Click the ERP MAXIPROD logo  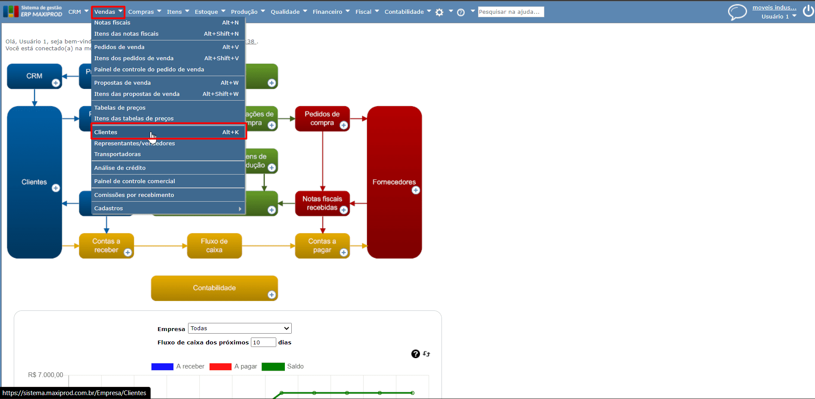click(33, 11)
